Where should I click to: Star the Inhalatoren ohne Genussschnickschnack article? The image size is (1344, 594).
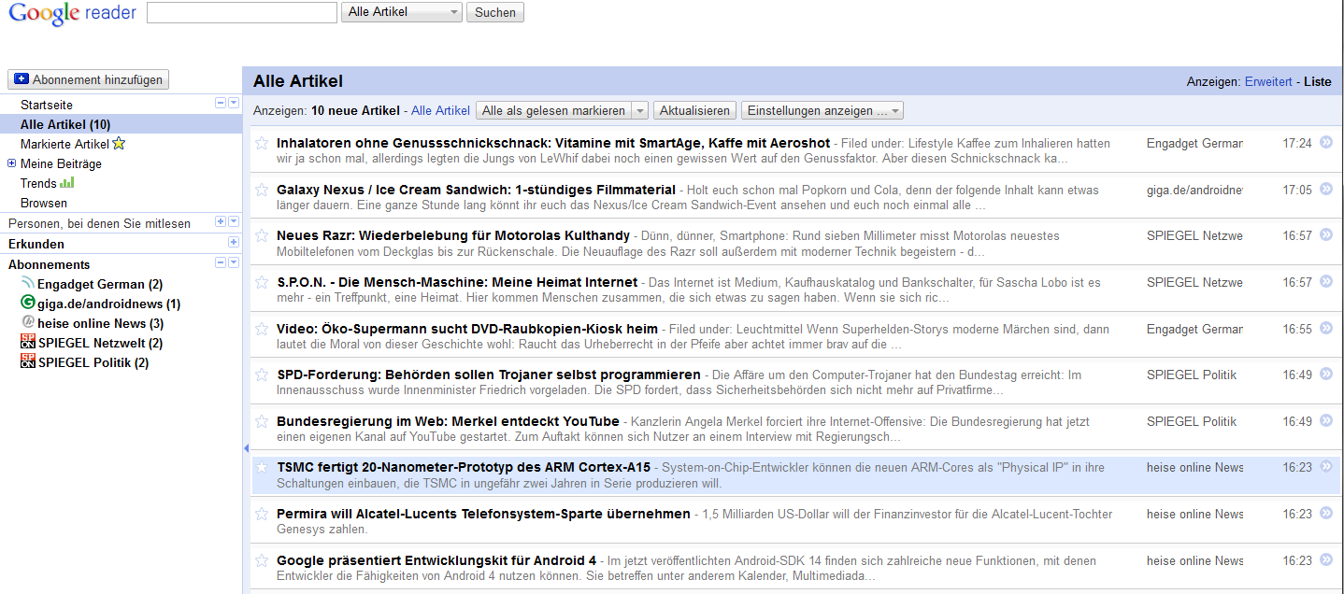262,143
